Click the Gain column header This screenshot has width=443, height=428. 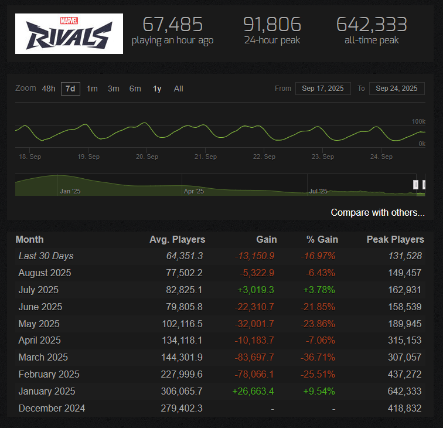pyautogui.click(x=267, y=239)
